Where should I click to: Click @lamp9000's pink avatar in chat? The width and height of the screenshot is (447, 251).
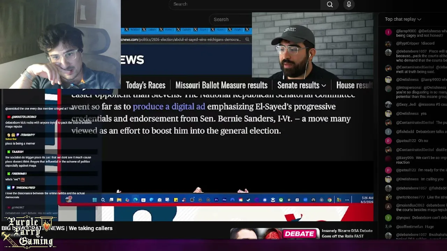(x=388, y=32)
